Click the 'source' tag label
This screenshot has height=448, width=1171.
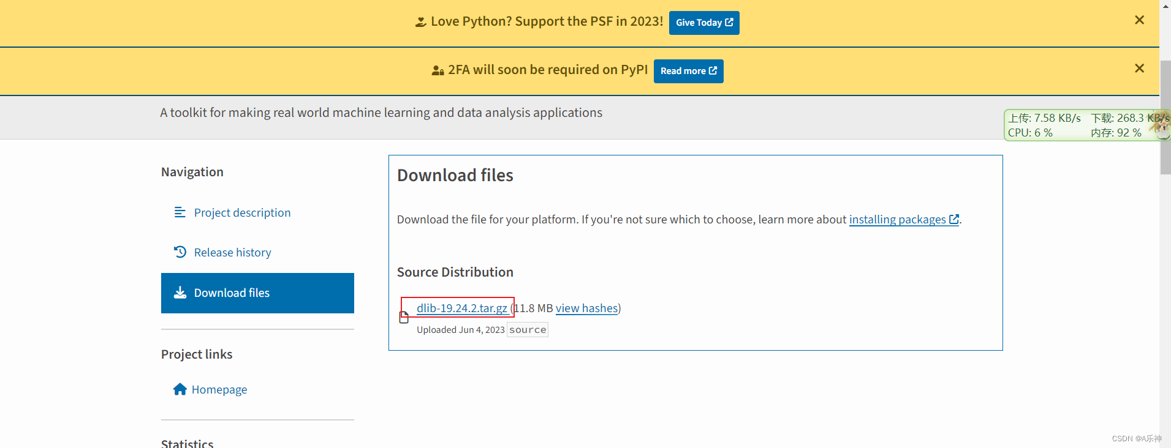click(528, 330)
